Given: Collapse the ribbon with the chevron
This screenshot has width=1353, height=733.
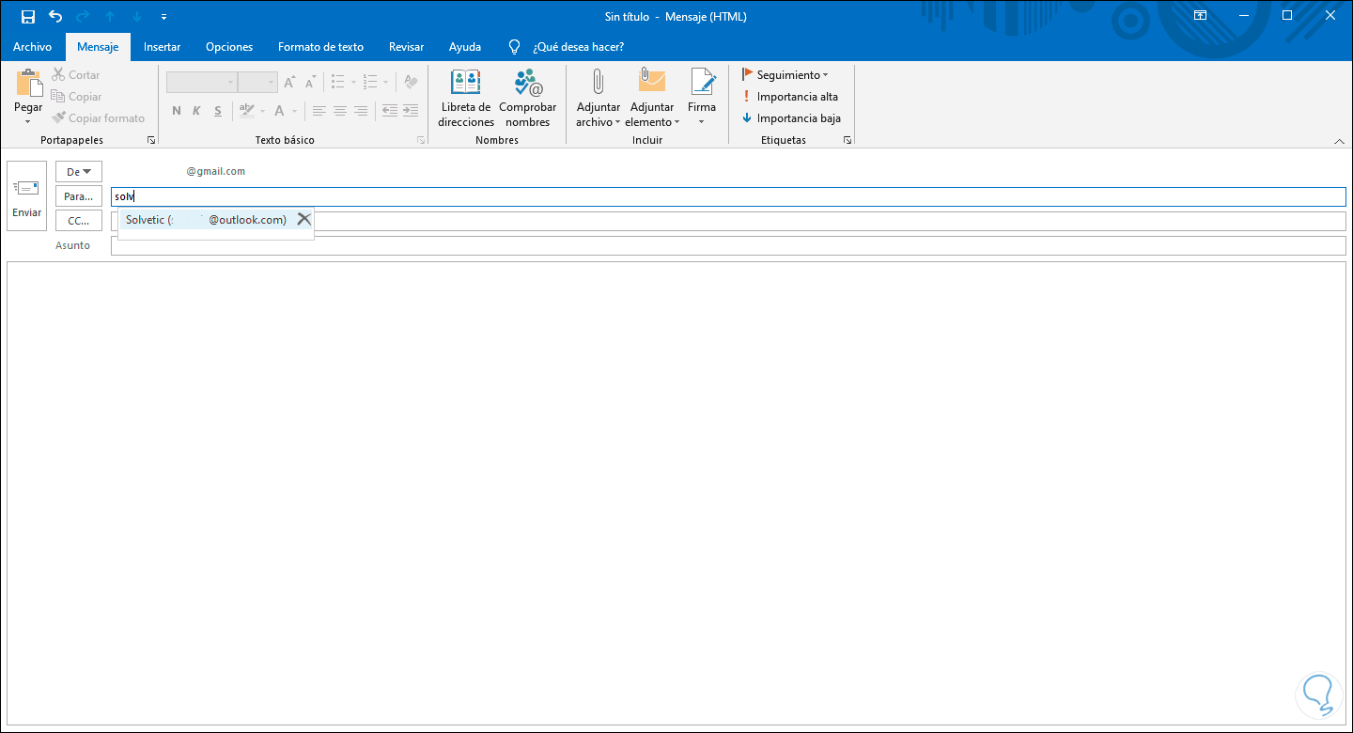Looking at the screenshot, I should tap(1339, 141).
